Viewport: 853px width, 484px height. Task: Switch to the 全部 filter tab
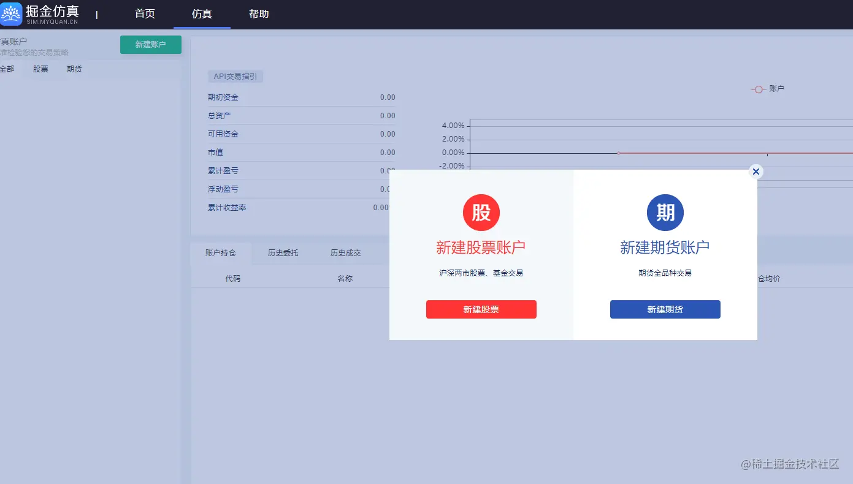click(x=7, y=69)
